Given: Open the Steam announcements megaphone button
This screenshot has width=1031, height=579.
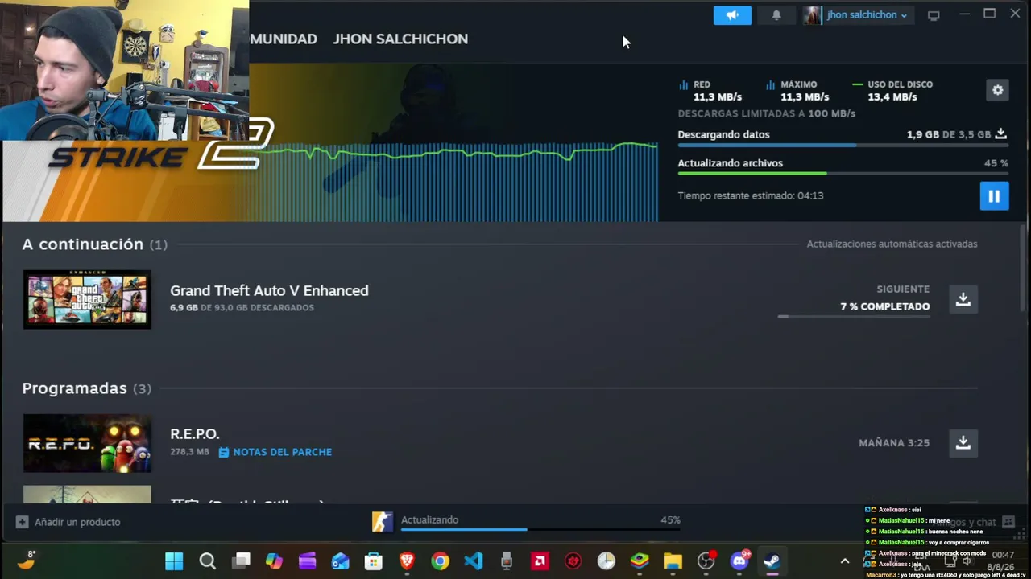Looking at the screenshot, I should coord(732,15).
